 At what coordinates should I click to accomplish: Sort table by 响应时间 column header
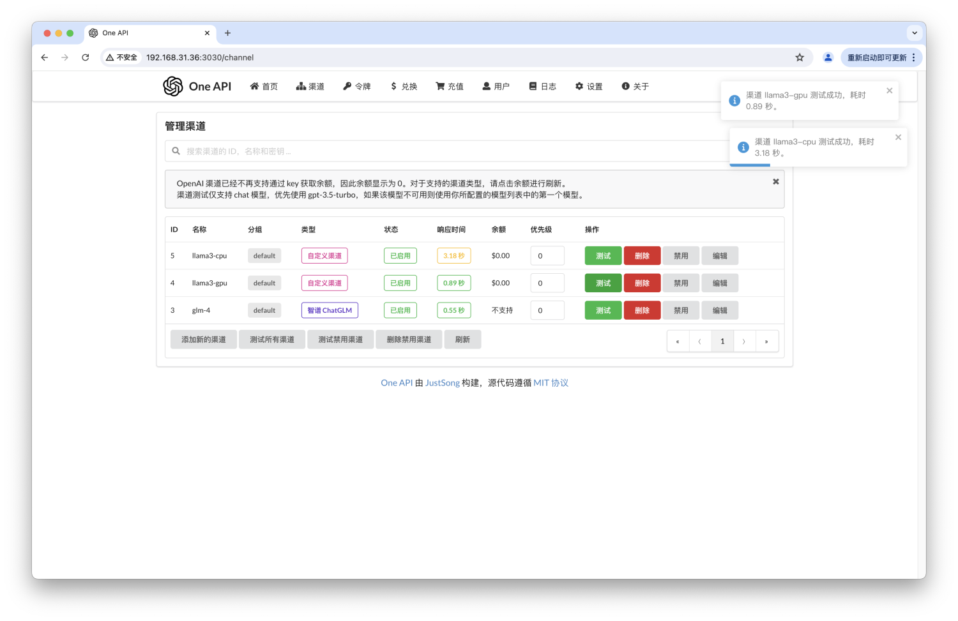tap(452, 230)
